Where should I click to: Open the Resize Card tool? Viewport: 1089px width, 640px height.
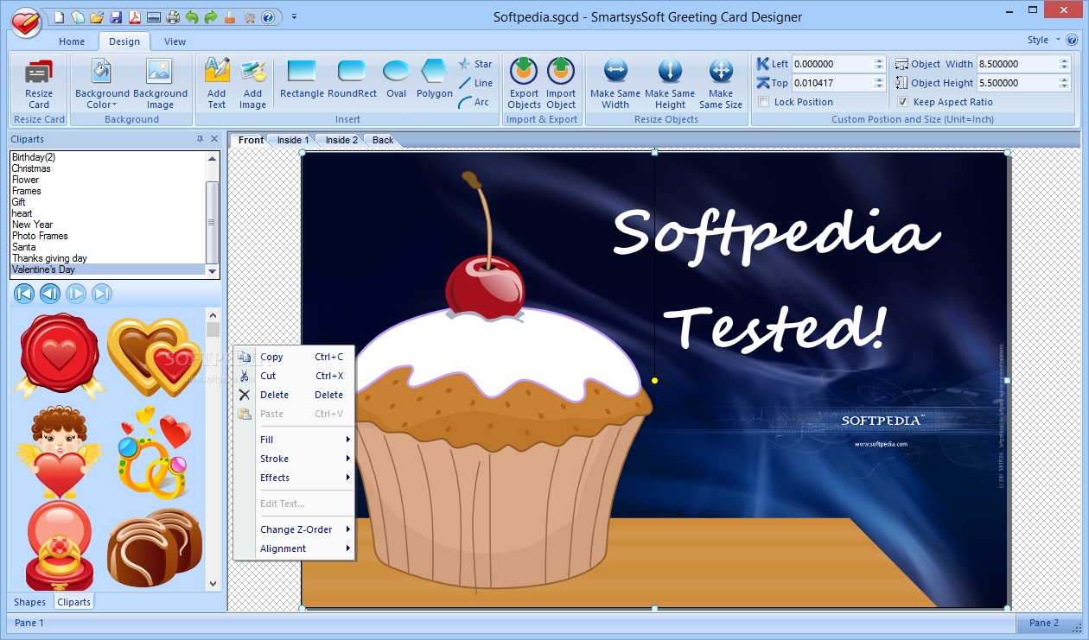[39, 84]
